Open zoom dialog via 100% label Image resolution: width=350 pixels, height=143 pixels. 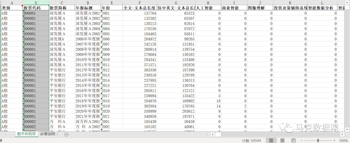point(344,140)
